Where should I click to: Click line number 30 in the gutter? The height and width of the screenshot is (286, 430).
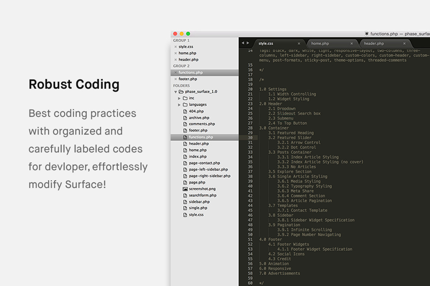click(250, 138)
